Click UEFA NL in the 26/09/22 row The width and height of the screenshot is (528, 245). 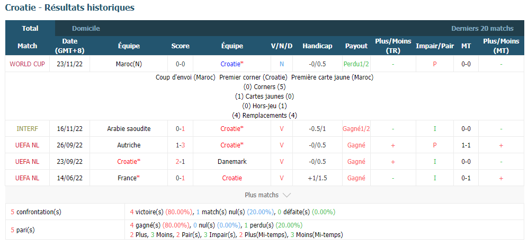coord(28,145)
